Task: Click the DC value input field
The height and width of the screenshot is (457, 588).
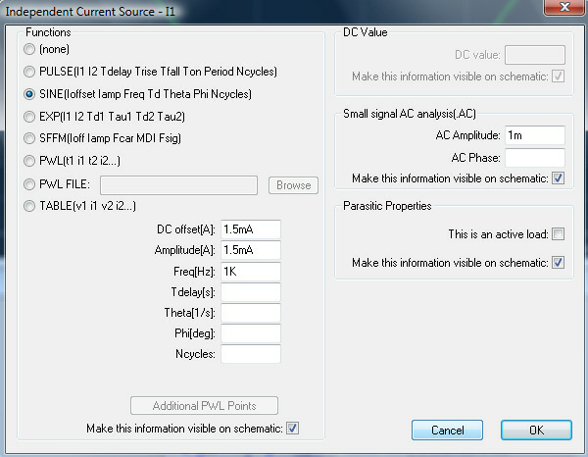Action: [535, 55]
